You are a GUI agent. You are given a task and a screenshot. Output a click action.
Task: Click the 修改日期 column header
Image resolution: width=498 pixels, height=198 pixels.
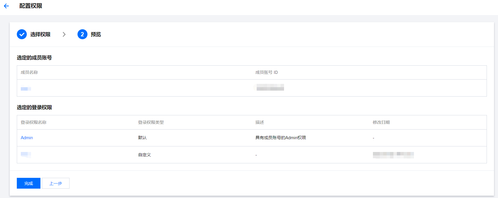(381, 122)
